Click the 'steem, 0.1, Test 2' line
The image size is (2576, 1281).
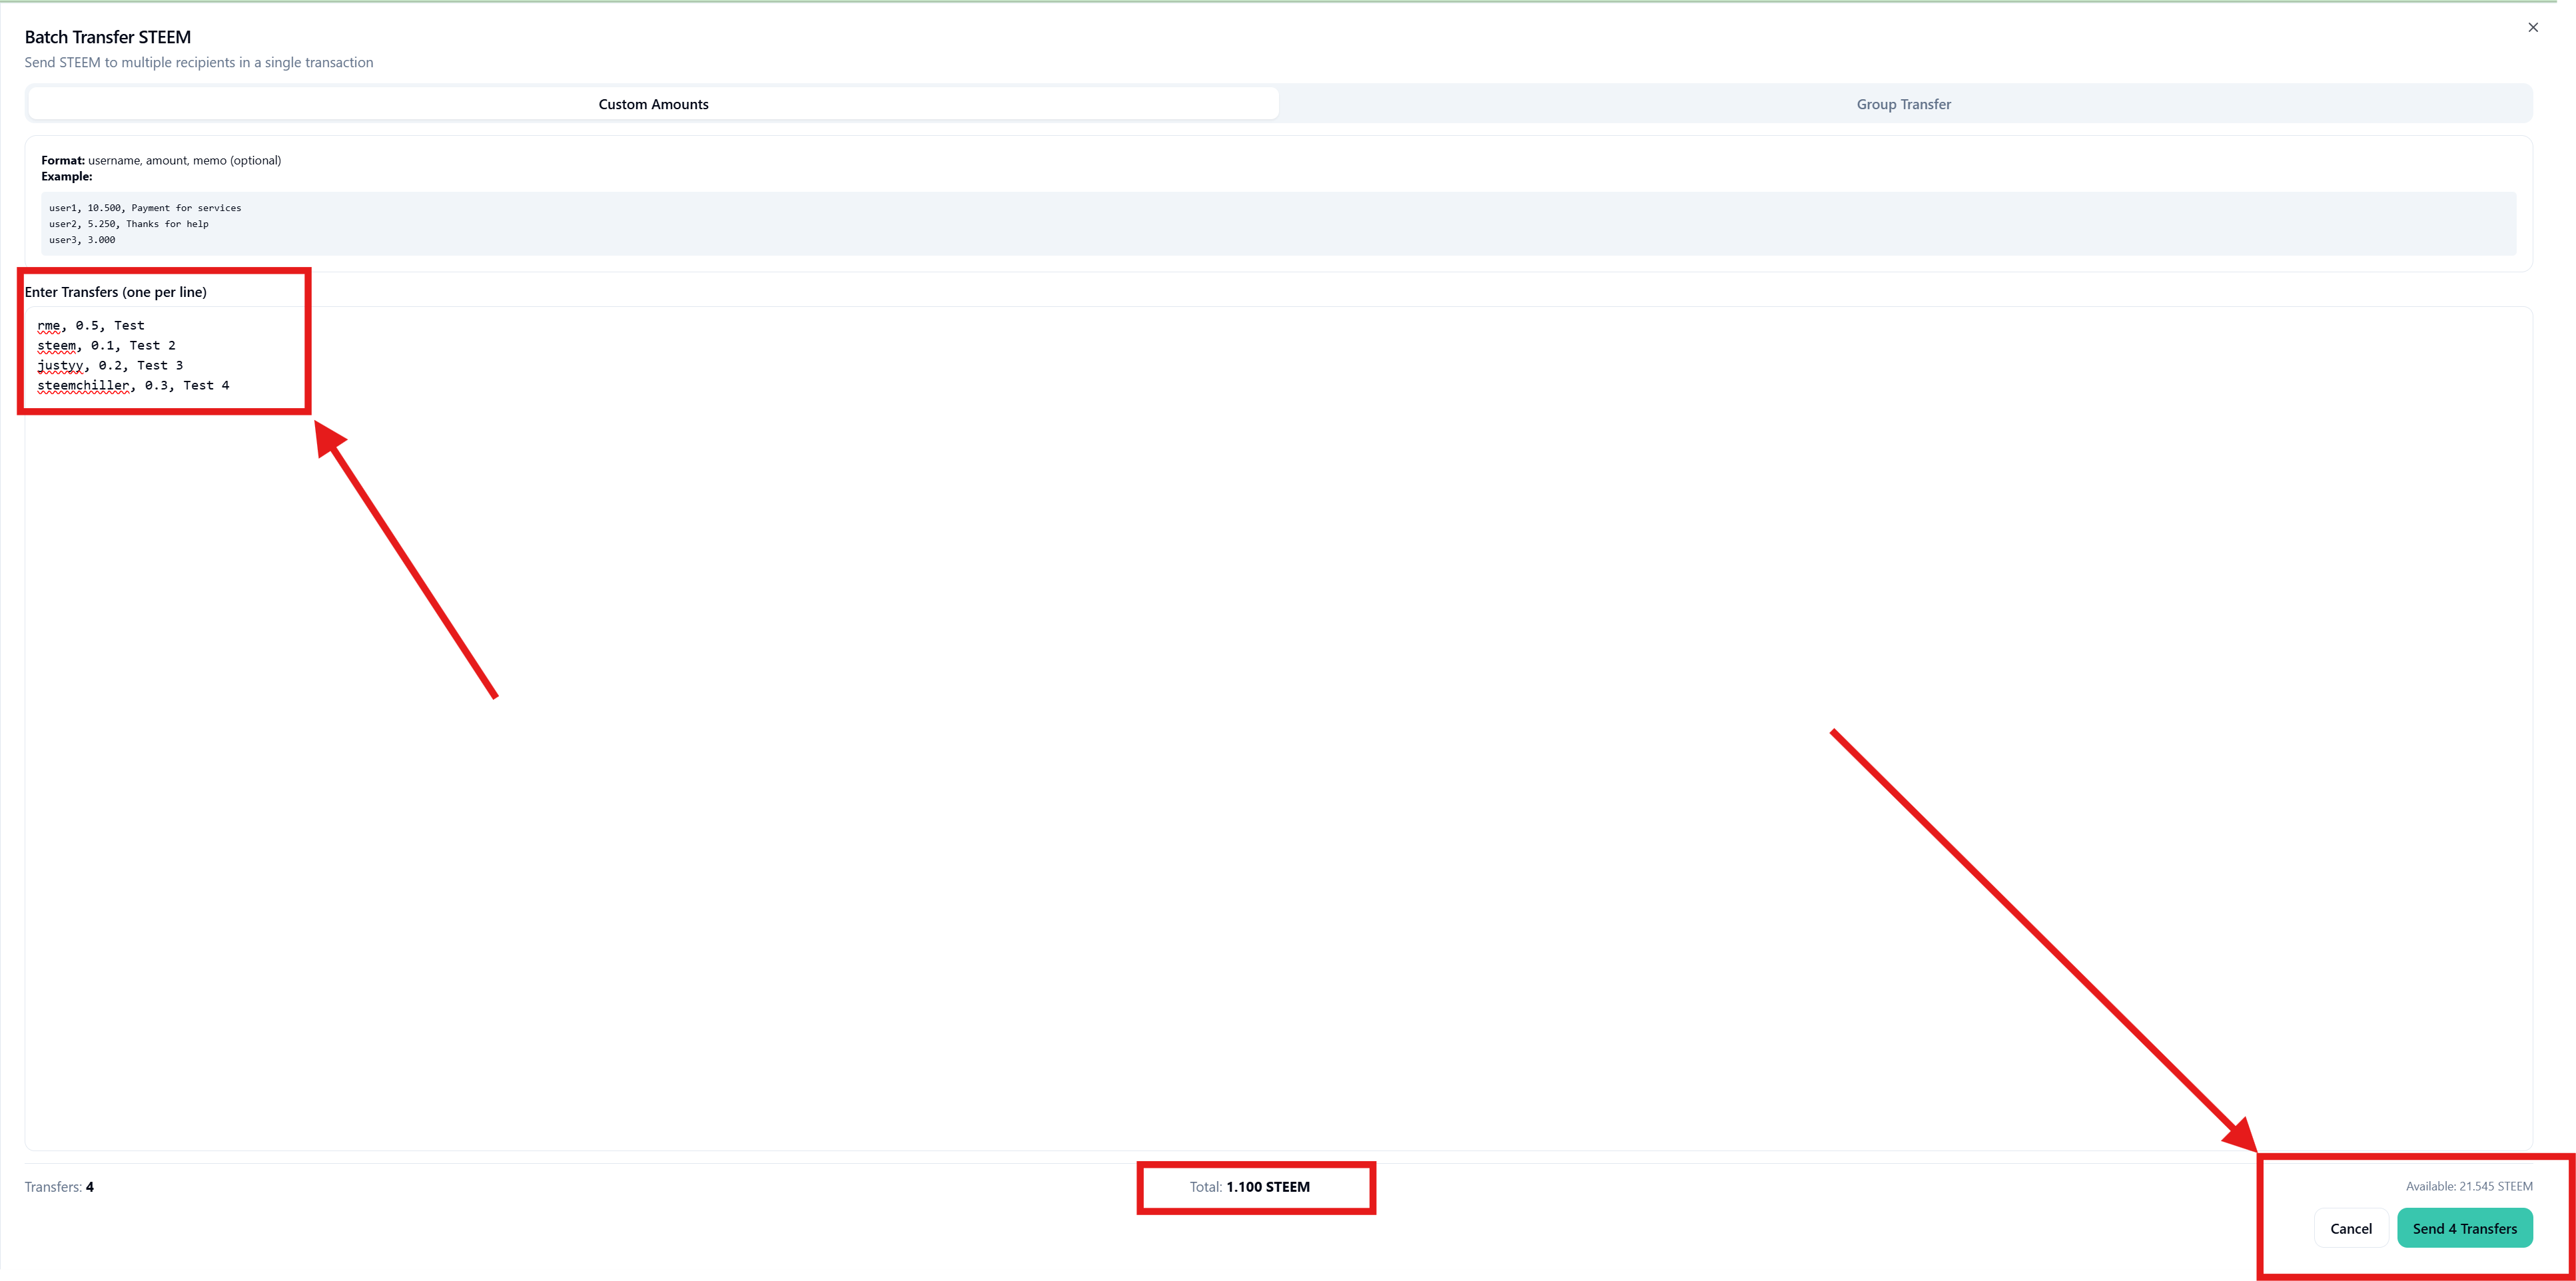click(x=106, y=346)
